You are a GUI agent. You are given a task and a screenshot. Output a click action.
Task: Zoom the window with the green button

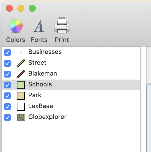coord(32,8)
